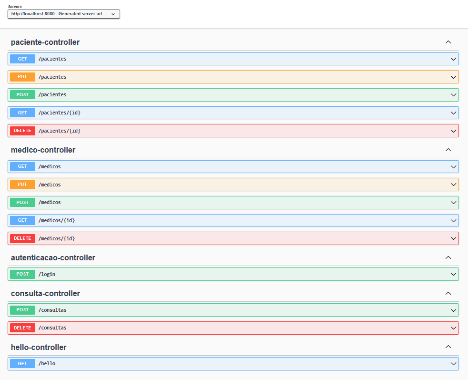Click the PUT badge for /medicos

pyautogui.click(x=22, y=185)
